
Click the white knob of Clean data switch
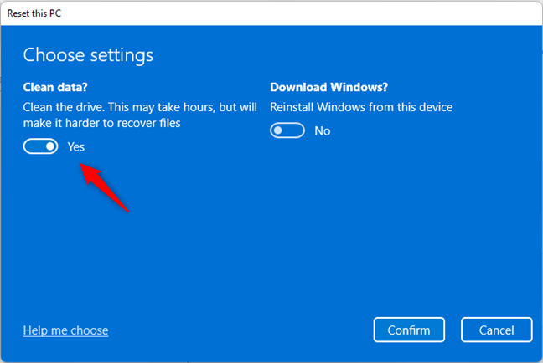click(50, 146)
